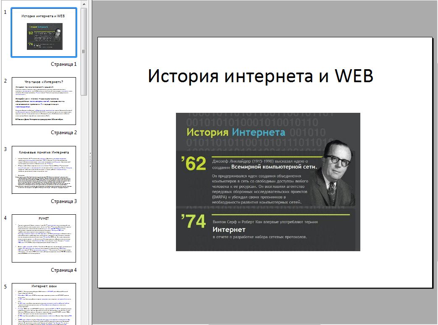Viewport: 438px width, 325px height.
Task: Click the label 'Страница 3'
Action: tap(64, 201)
